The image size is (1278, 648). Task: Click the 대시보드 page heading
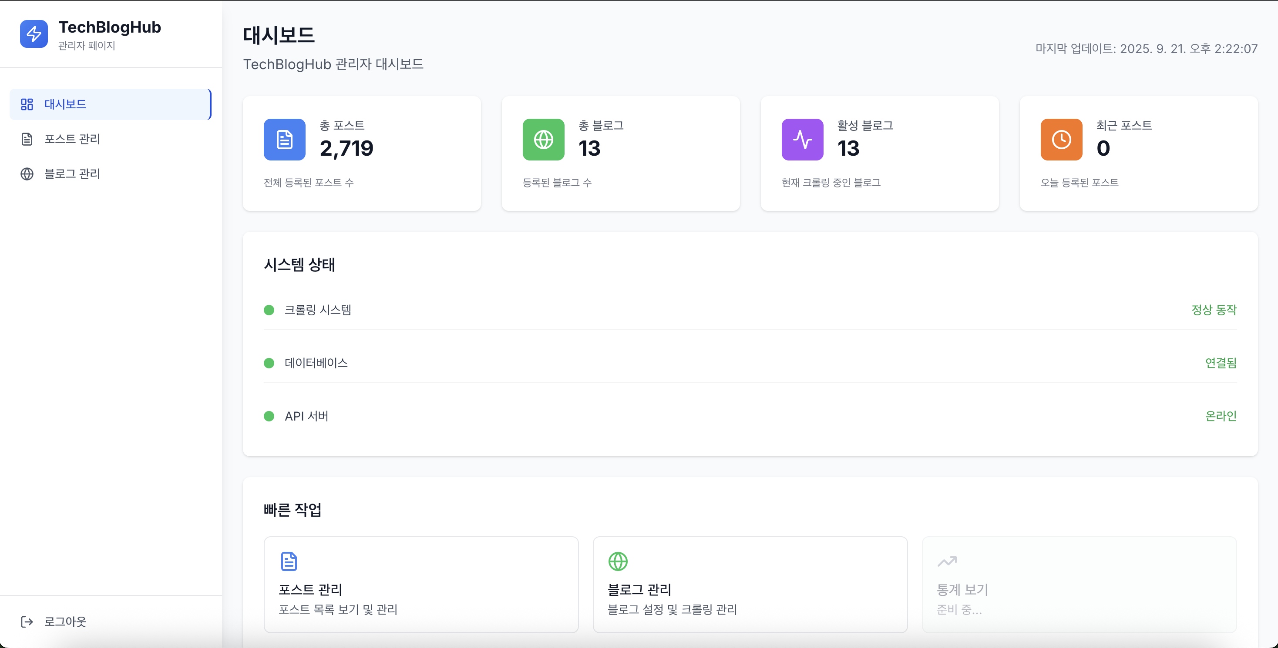coord(279,35)
